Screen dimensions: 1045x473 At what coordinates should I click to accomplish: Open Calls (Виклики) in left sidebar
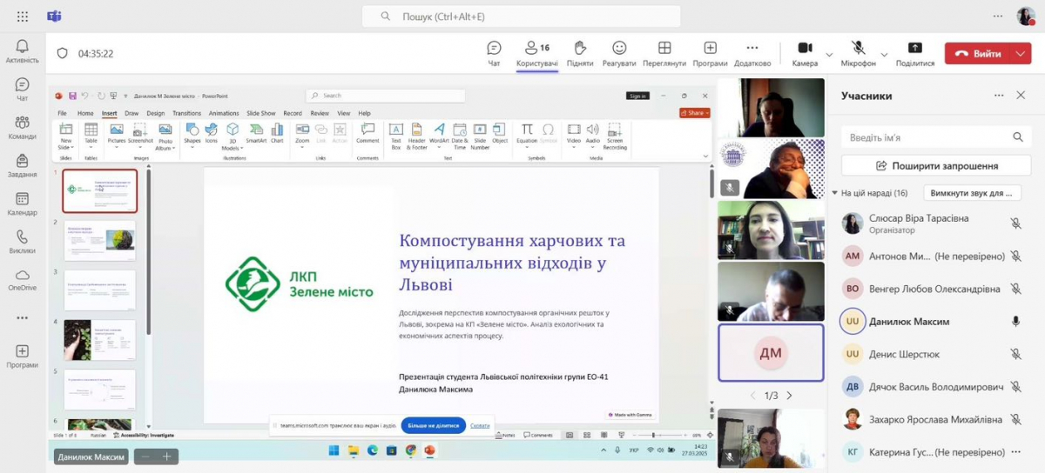[22, 243]
